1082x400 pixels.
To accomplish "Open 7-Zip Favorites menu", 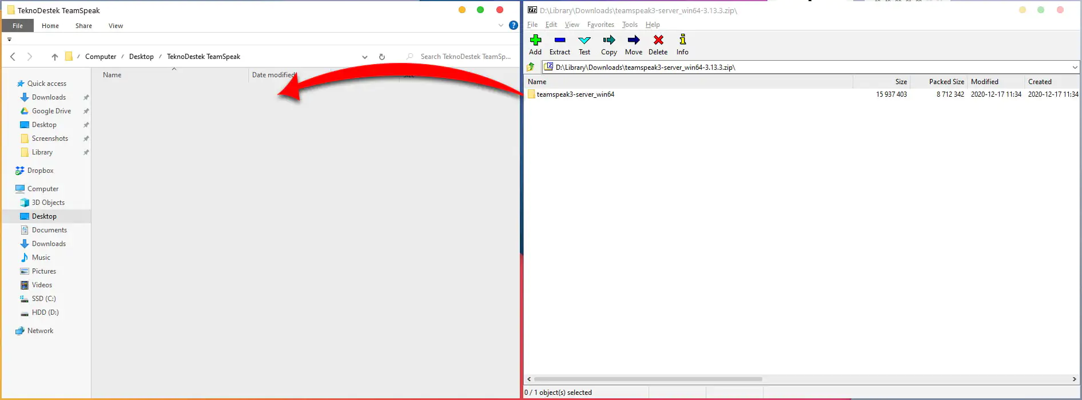I will 600,25.
